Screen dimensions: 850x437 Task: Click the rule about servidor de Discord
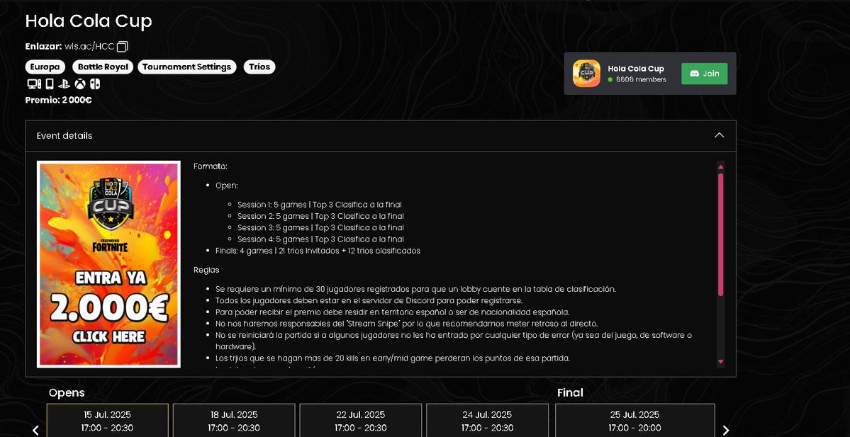tap(369, 300)
